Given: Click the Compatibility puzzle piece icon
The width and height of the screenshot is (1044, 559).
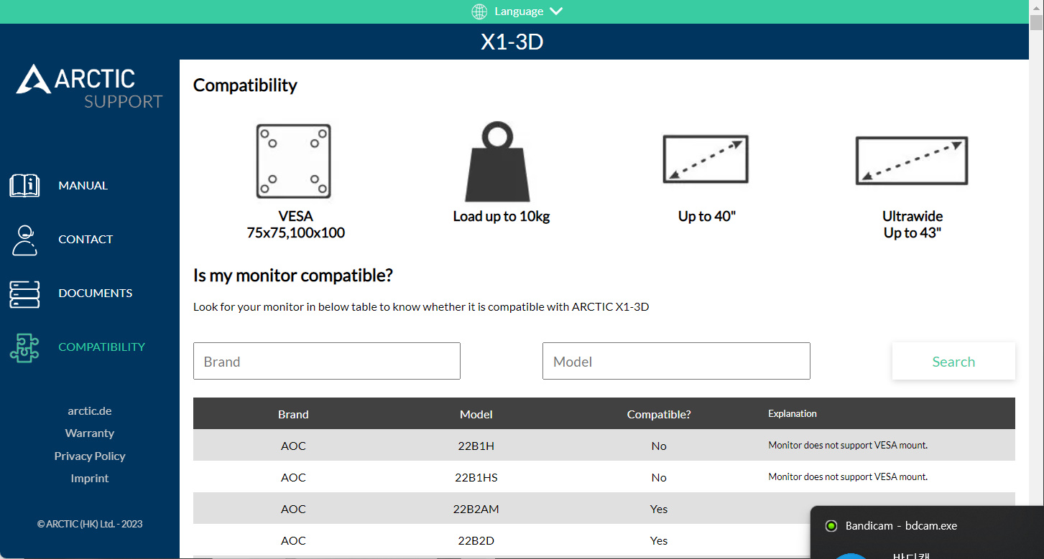Looking at the screenshot, I should pos(24,347).
